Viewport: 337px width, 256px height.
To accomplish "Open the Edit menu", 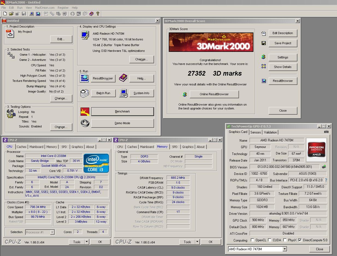I will pyautogui.click(x=11, y=8).
